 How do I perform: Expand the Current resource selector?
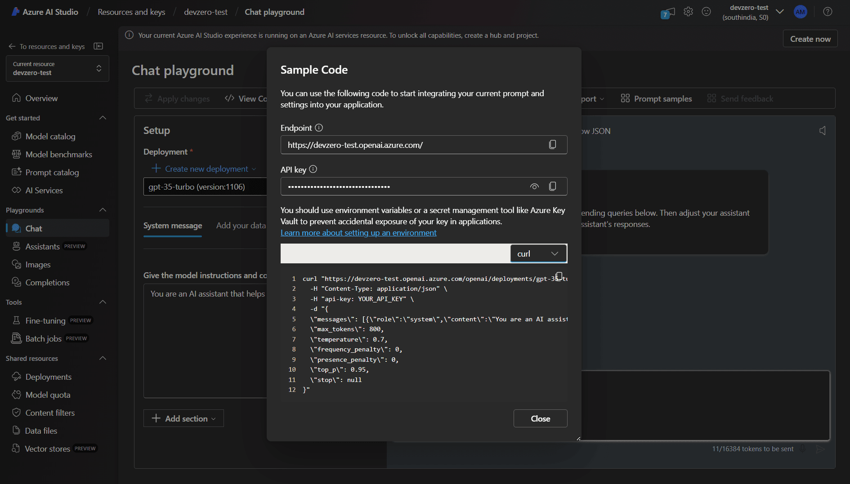(99, 68)
